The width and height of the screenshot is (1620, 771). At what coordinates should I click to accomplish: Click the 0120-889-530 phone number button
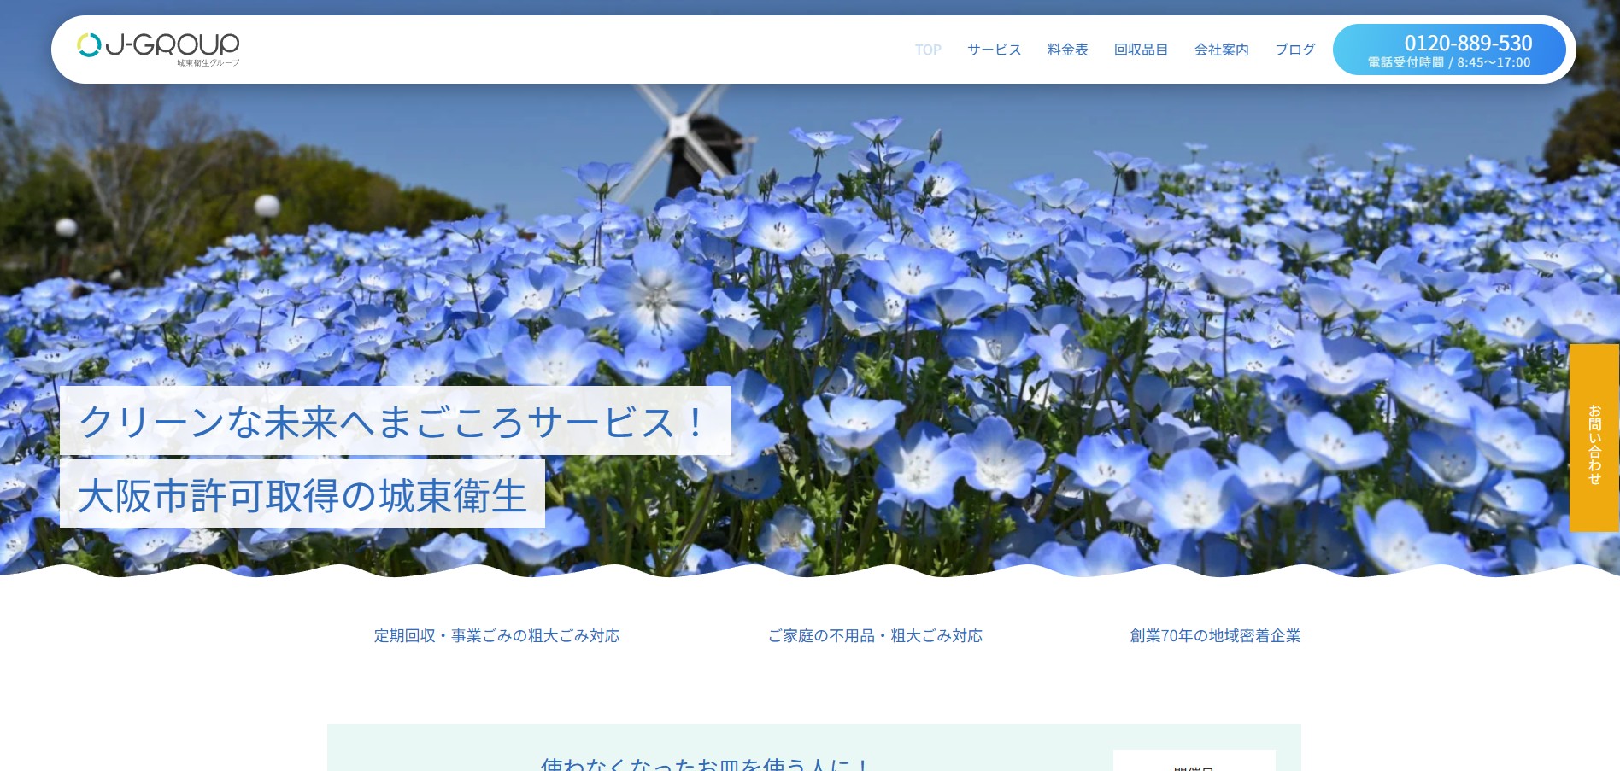(1467, 43)
